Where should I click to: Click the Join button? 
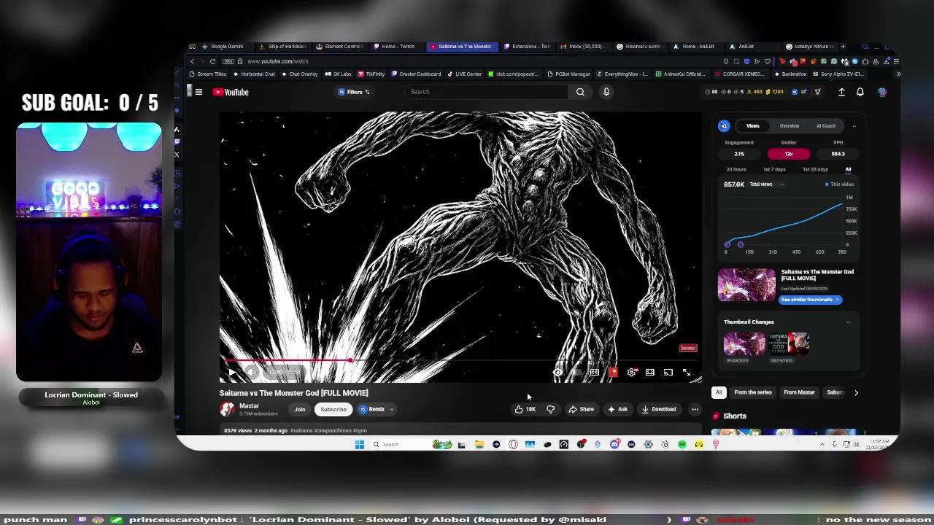[x=300, y=409]
